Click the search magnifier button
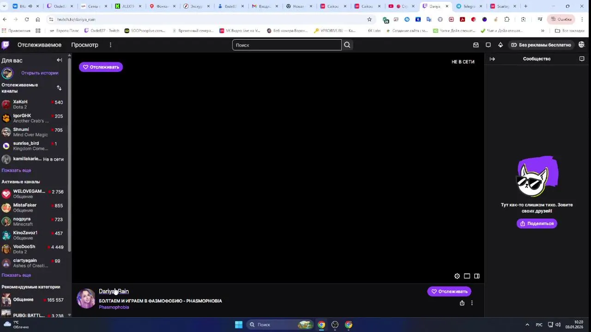The width and height of the screenshot is (591, 332). (x=347, y=45)
